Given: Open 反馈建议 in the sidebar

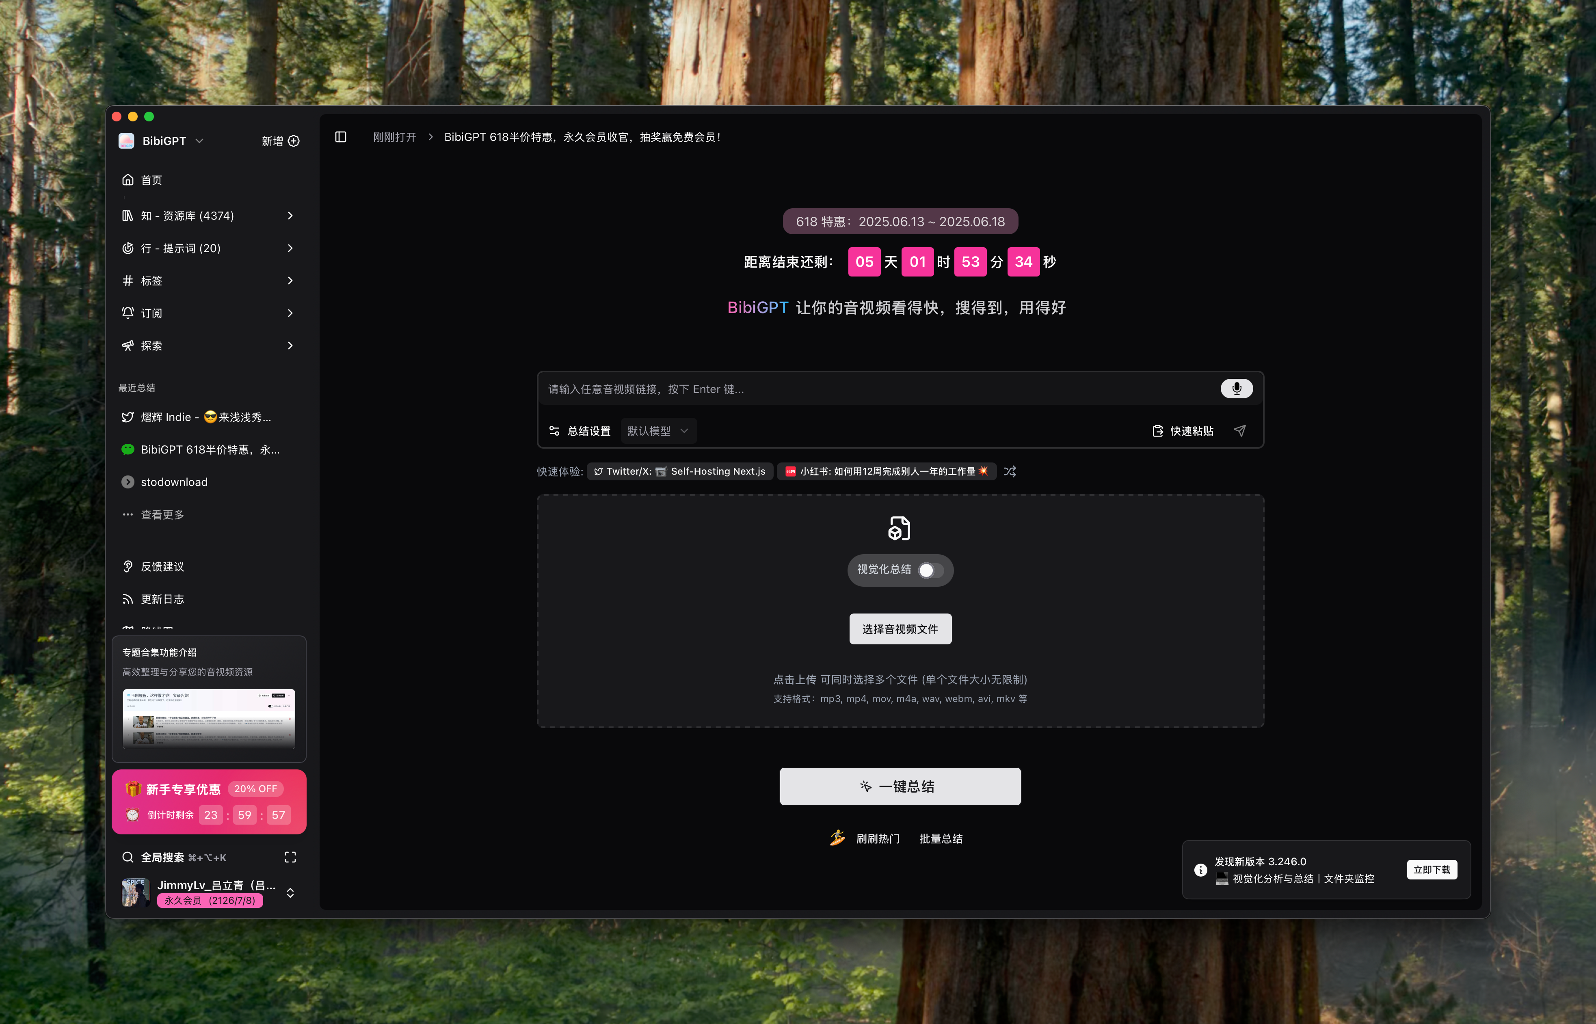Looking at the screenshot, I should click(209, 566).
